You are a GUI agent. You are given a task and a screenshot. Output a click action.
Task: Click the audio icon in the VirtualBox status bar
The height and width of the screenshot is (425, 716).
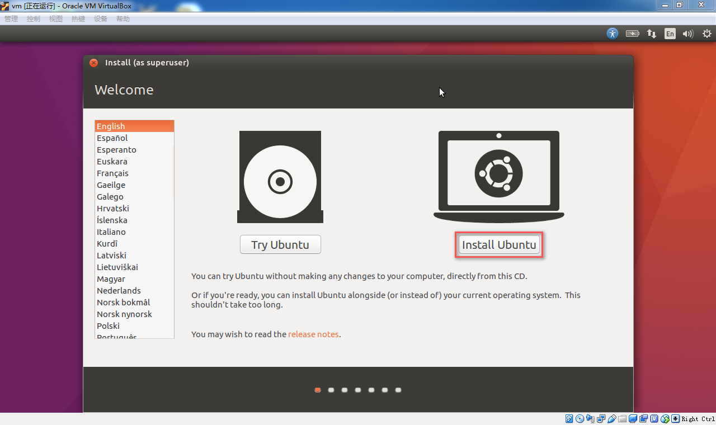coord(589,418)
